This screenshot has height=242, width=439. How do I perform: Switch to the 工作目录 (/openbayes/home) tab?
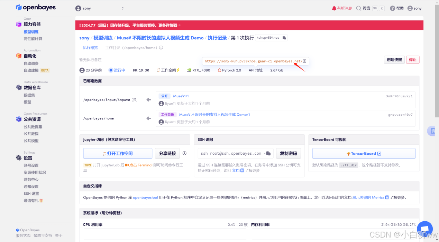[x=131, y=48]
